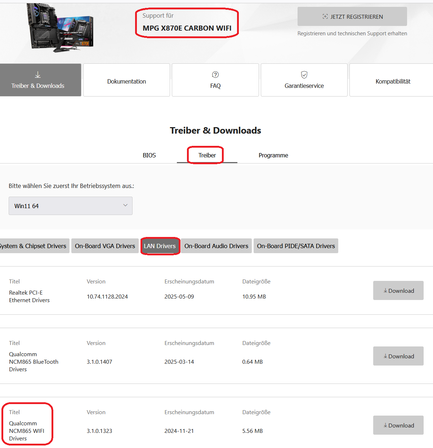Click the register icon beside JETZT REGISTRIEREN
Screen dimensions: 433x448
[325, 17]
